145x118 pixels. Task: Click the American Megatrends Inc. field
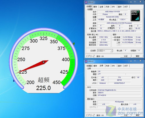point(119,90)
